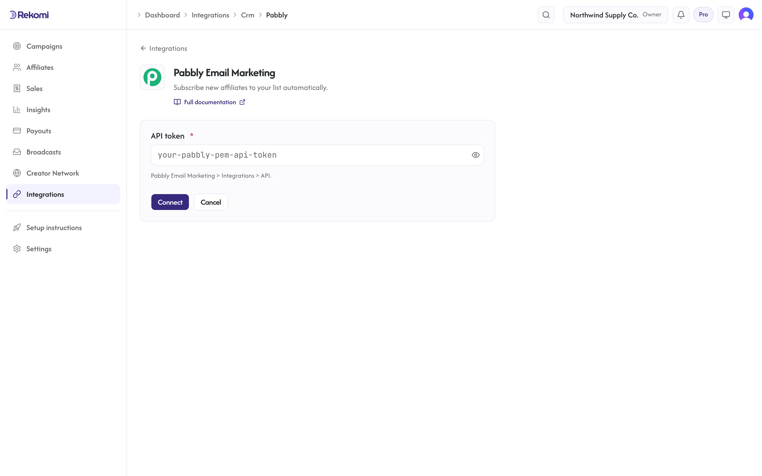The image size is (762, 476).
Task: Click the Creator Network globe icon
Action: (17, 173)
